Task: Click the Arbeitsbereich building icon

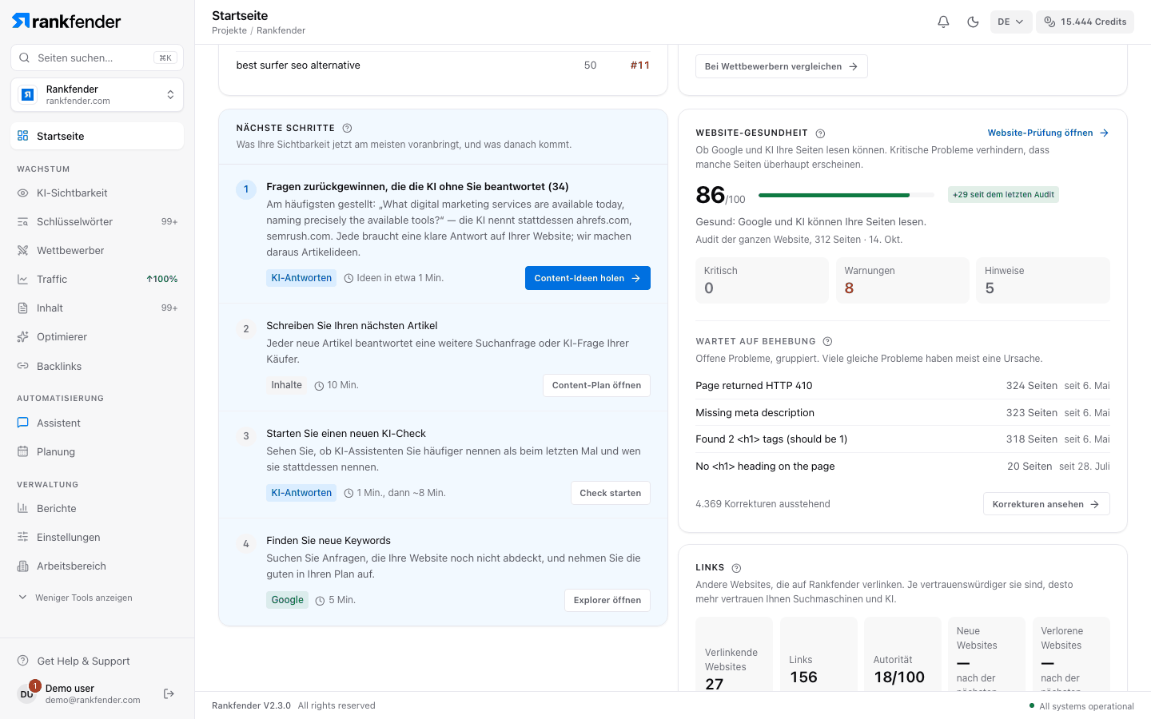Action: [22, 566]
